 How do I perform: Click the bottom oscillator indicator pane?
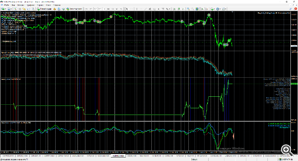pyautogui.click(x=145, y=136)
